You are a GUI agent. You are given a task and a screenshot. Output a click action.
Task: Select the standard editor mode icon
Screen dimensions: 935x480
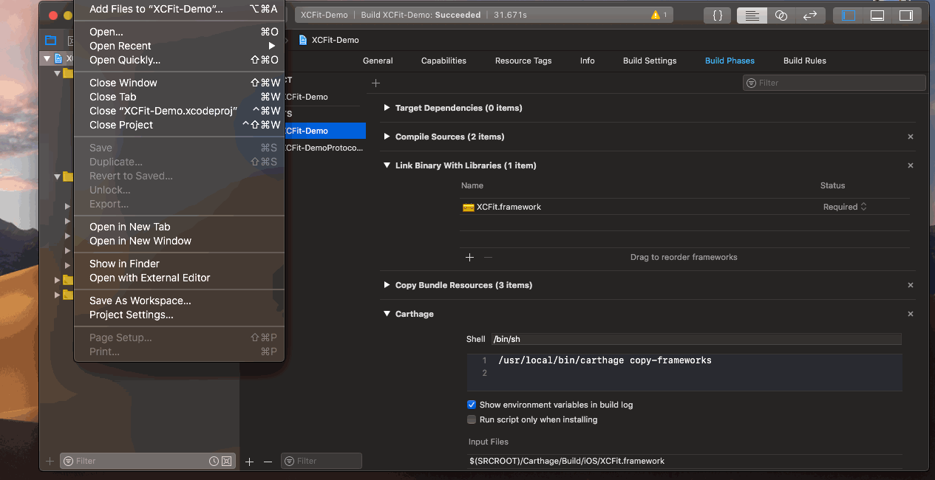click(752, 15)
